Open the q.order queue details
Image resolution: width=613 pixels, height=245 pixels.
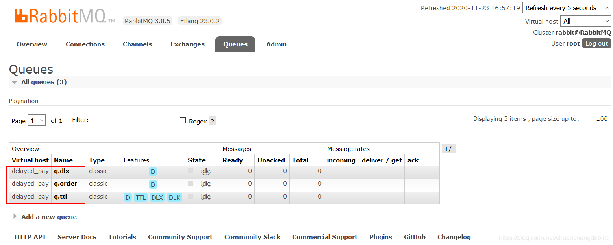pyautogui.click(x=65, y=184)
